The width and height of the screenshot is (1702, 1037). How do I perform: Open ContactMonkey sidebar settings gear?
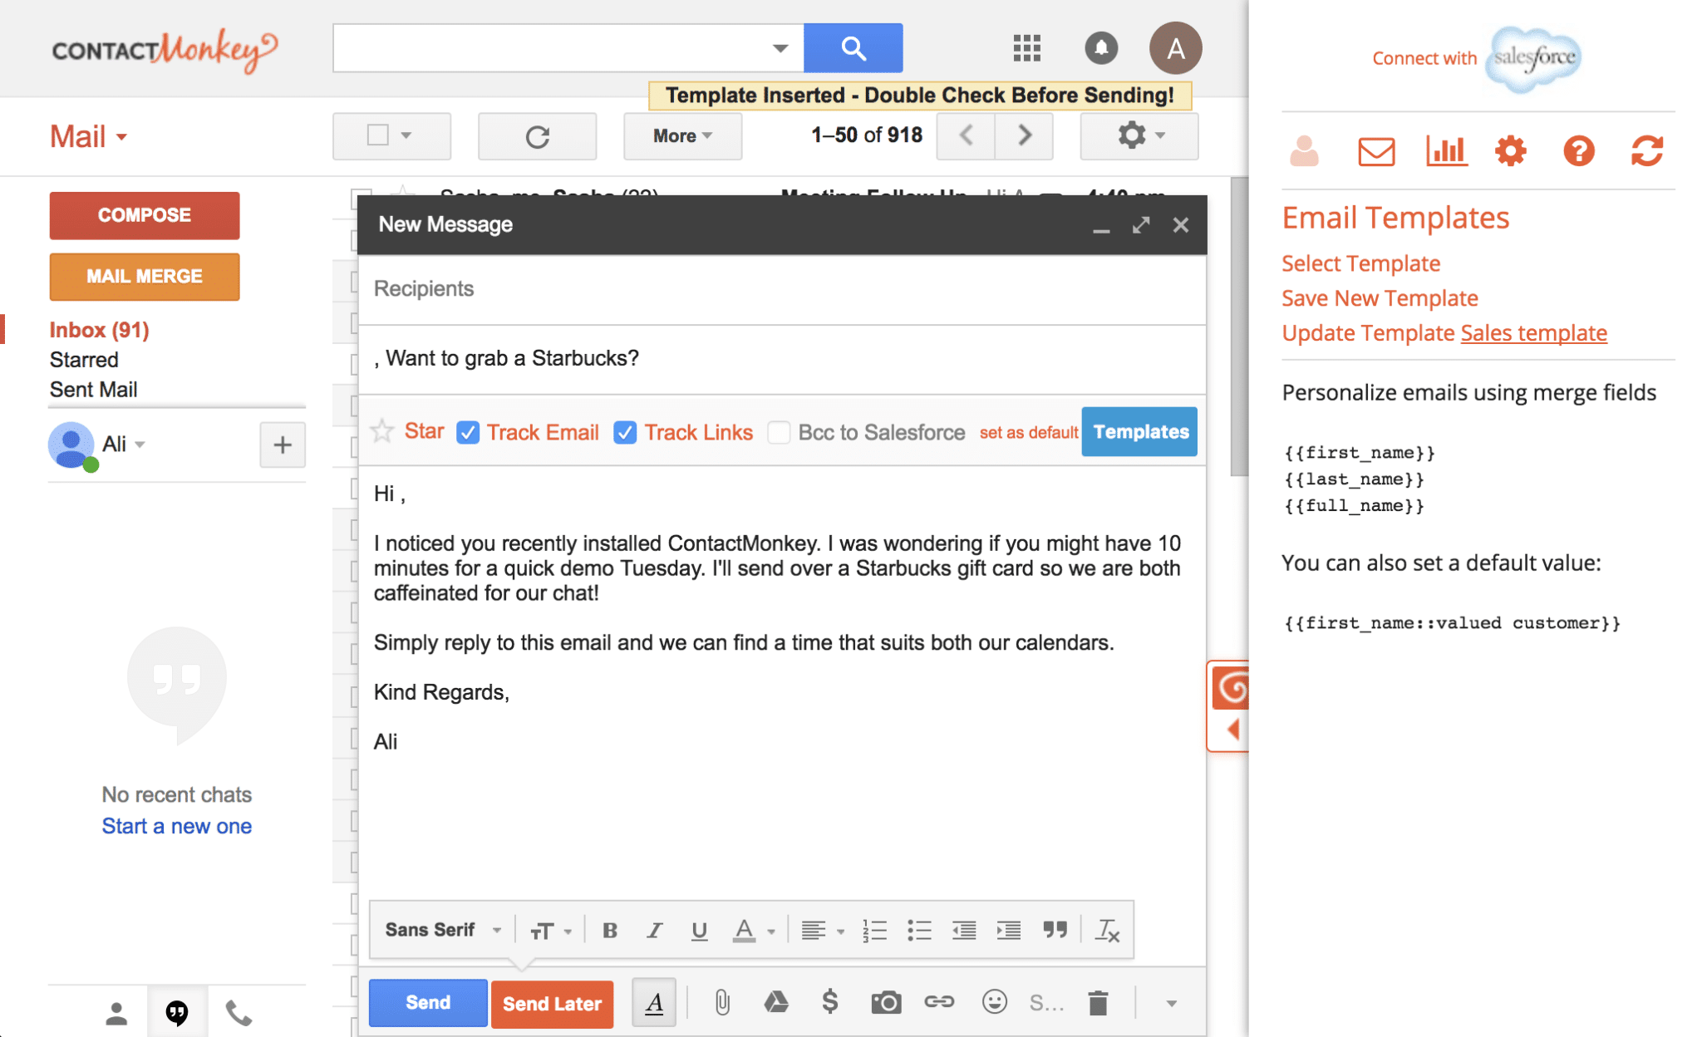tap(1511, 151)
